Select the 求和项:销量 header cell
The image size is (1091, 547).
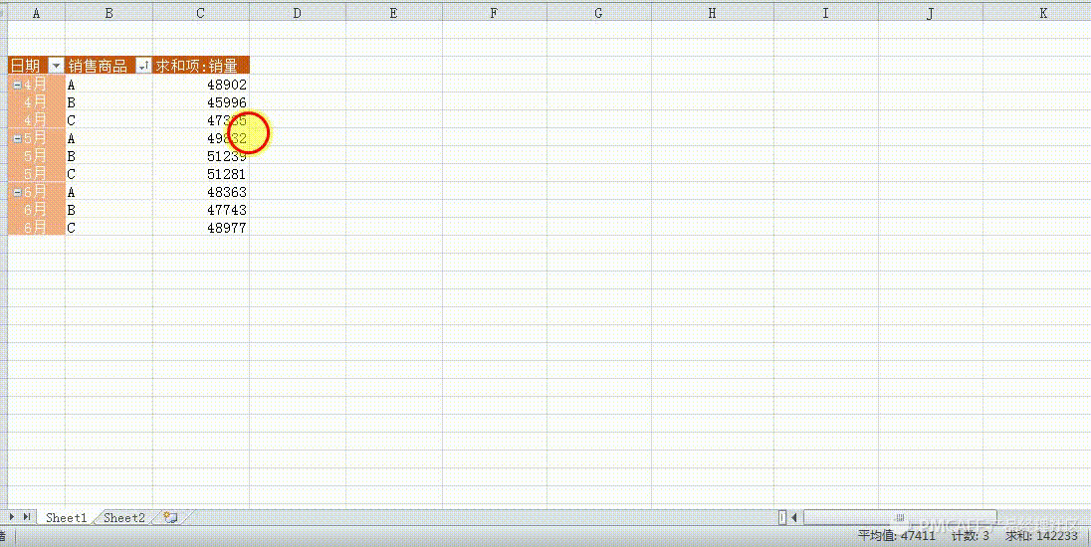(x=200, y=66)
